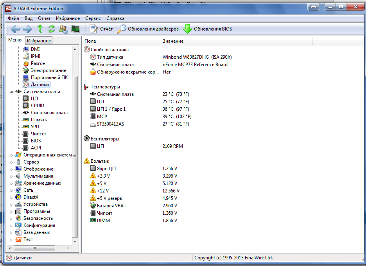Click the Конфигурация tree icon
The height and width of the screenshot is (266, 366).
point(18,225)
